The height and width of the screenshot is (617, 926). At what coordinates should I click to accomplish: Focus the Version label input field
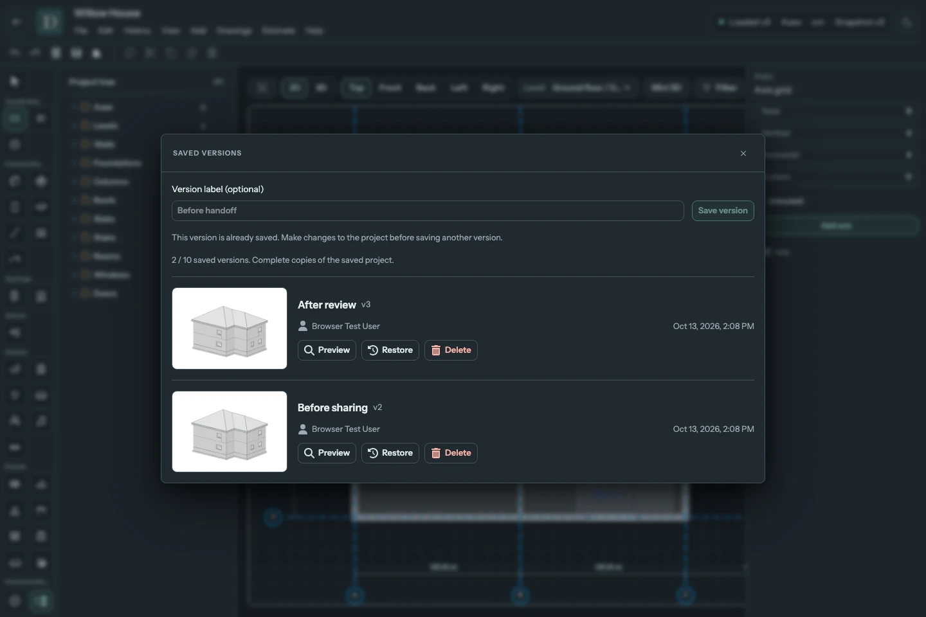coord(428,211)
